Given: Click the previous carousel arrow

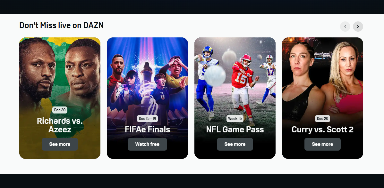Looking at the screenshot, I should click(345, 27).
